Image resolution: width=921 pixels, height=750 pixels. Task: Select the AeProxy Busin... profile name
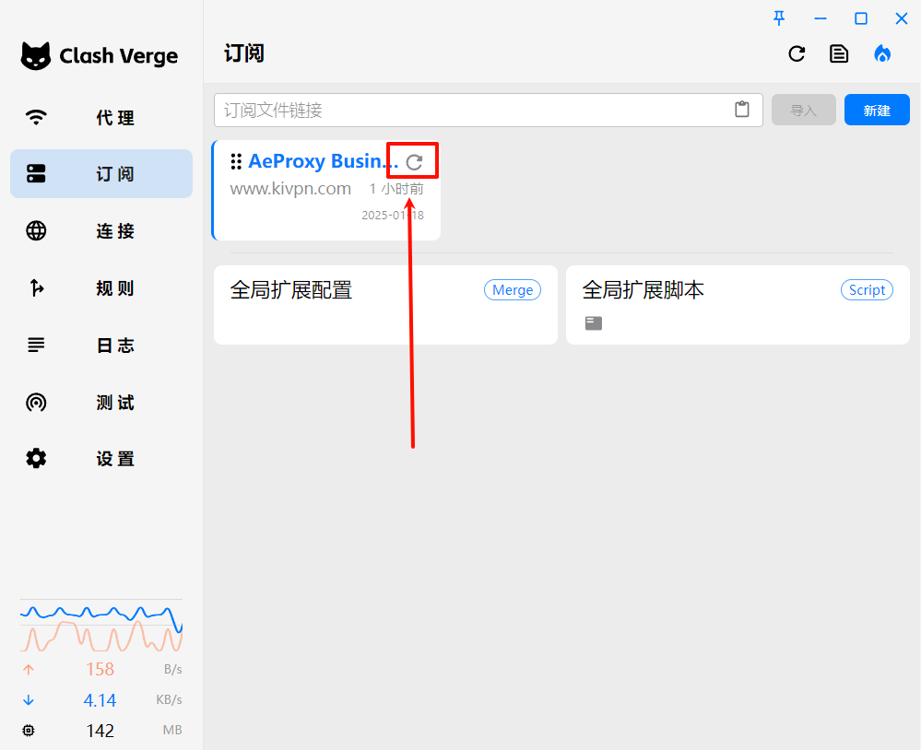click(x=323, y=161)
